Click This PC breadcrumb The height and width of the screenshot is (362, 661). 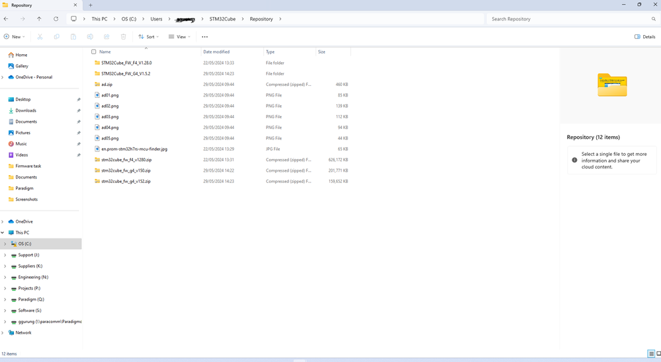99,19
